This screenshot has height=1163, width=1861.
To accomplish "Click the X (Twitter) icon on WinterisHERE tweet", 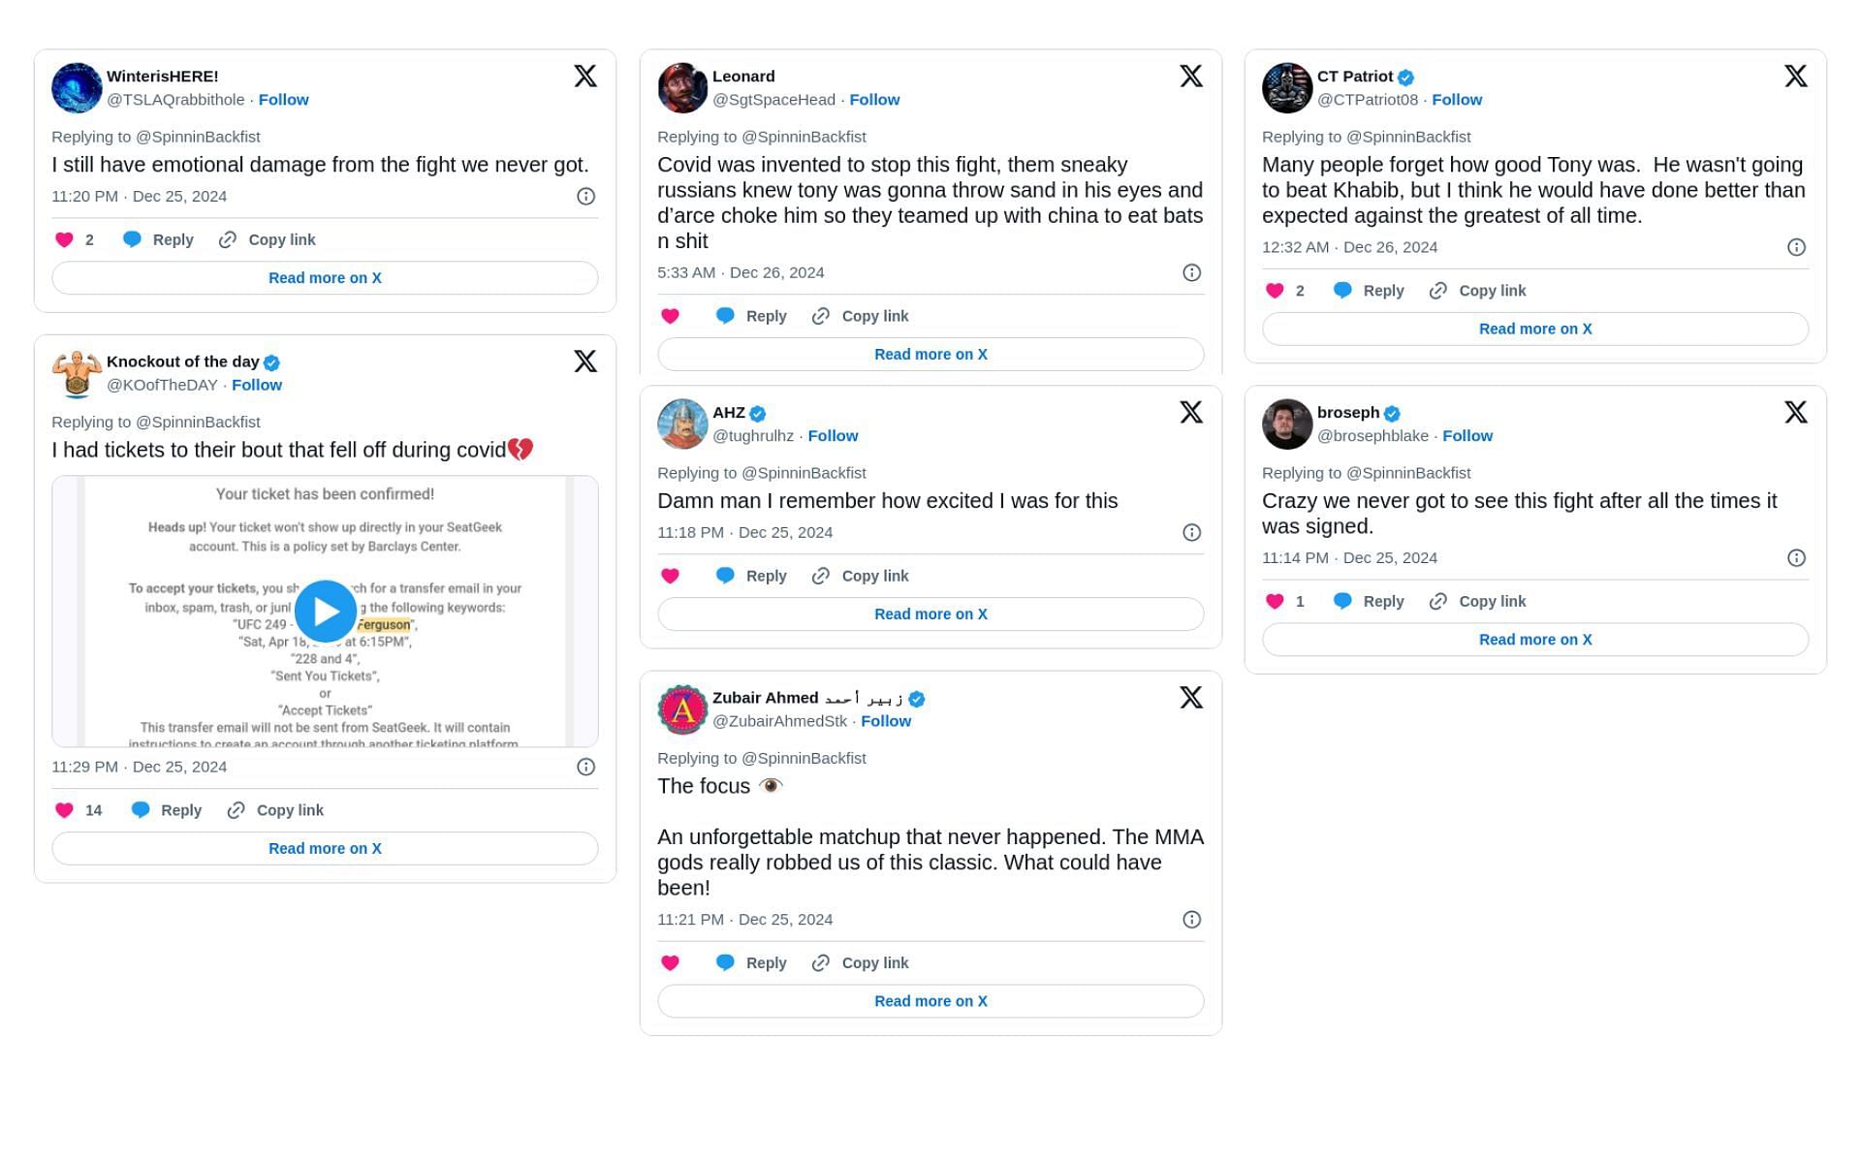I will pyautogui.click(x=585, y=75).
